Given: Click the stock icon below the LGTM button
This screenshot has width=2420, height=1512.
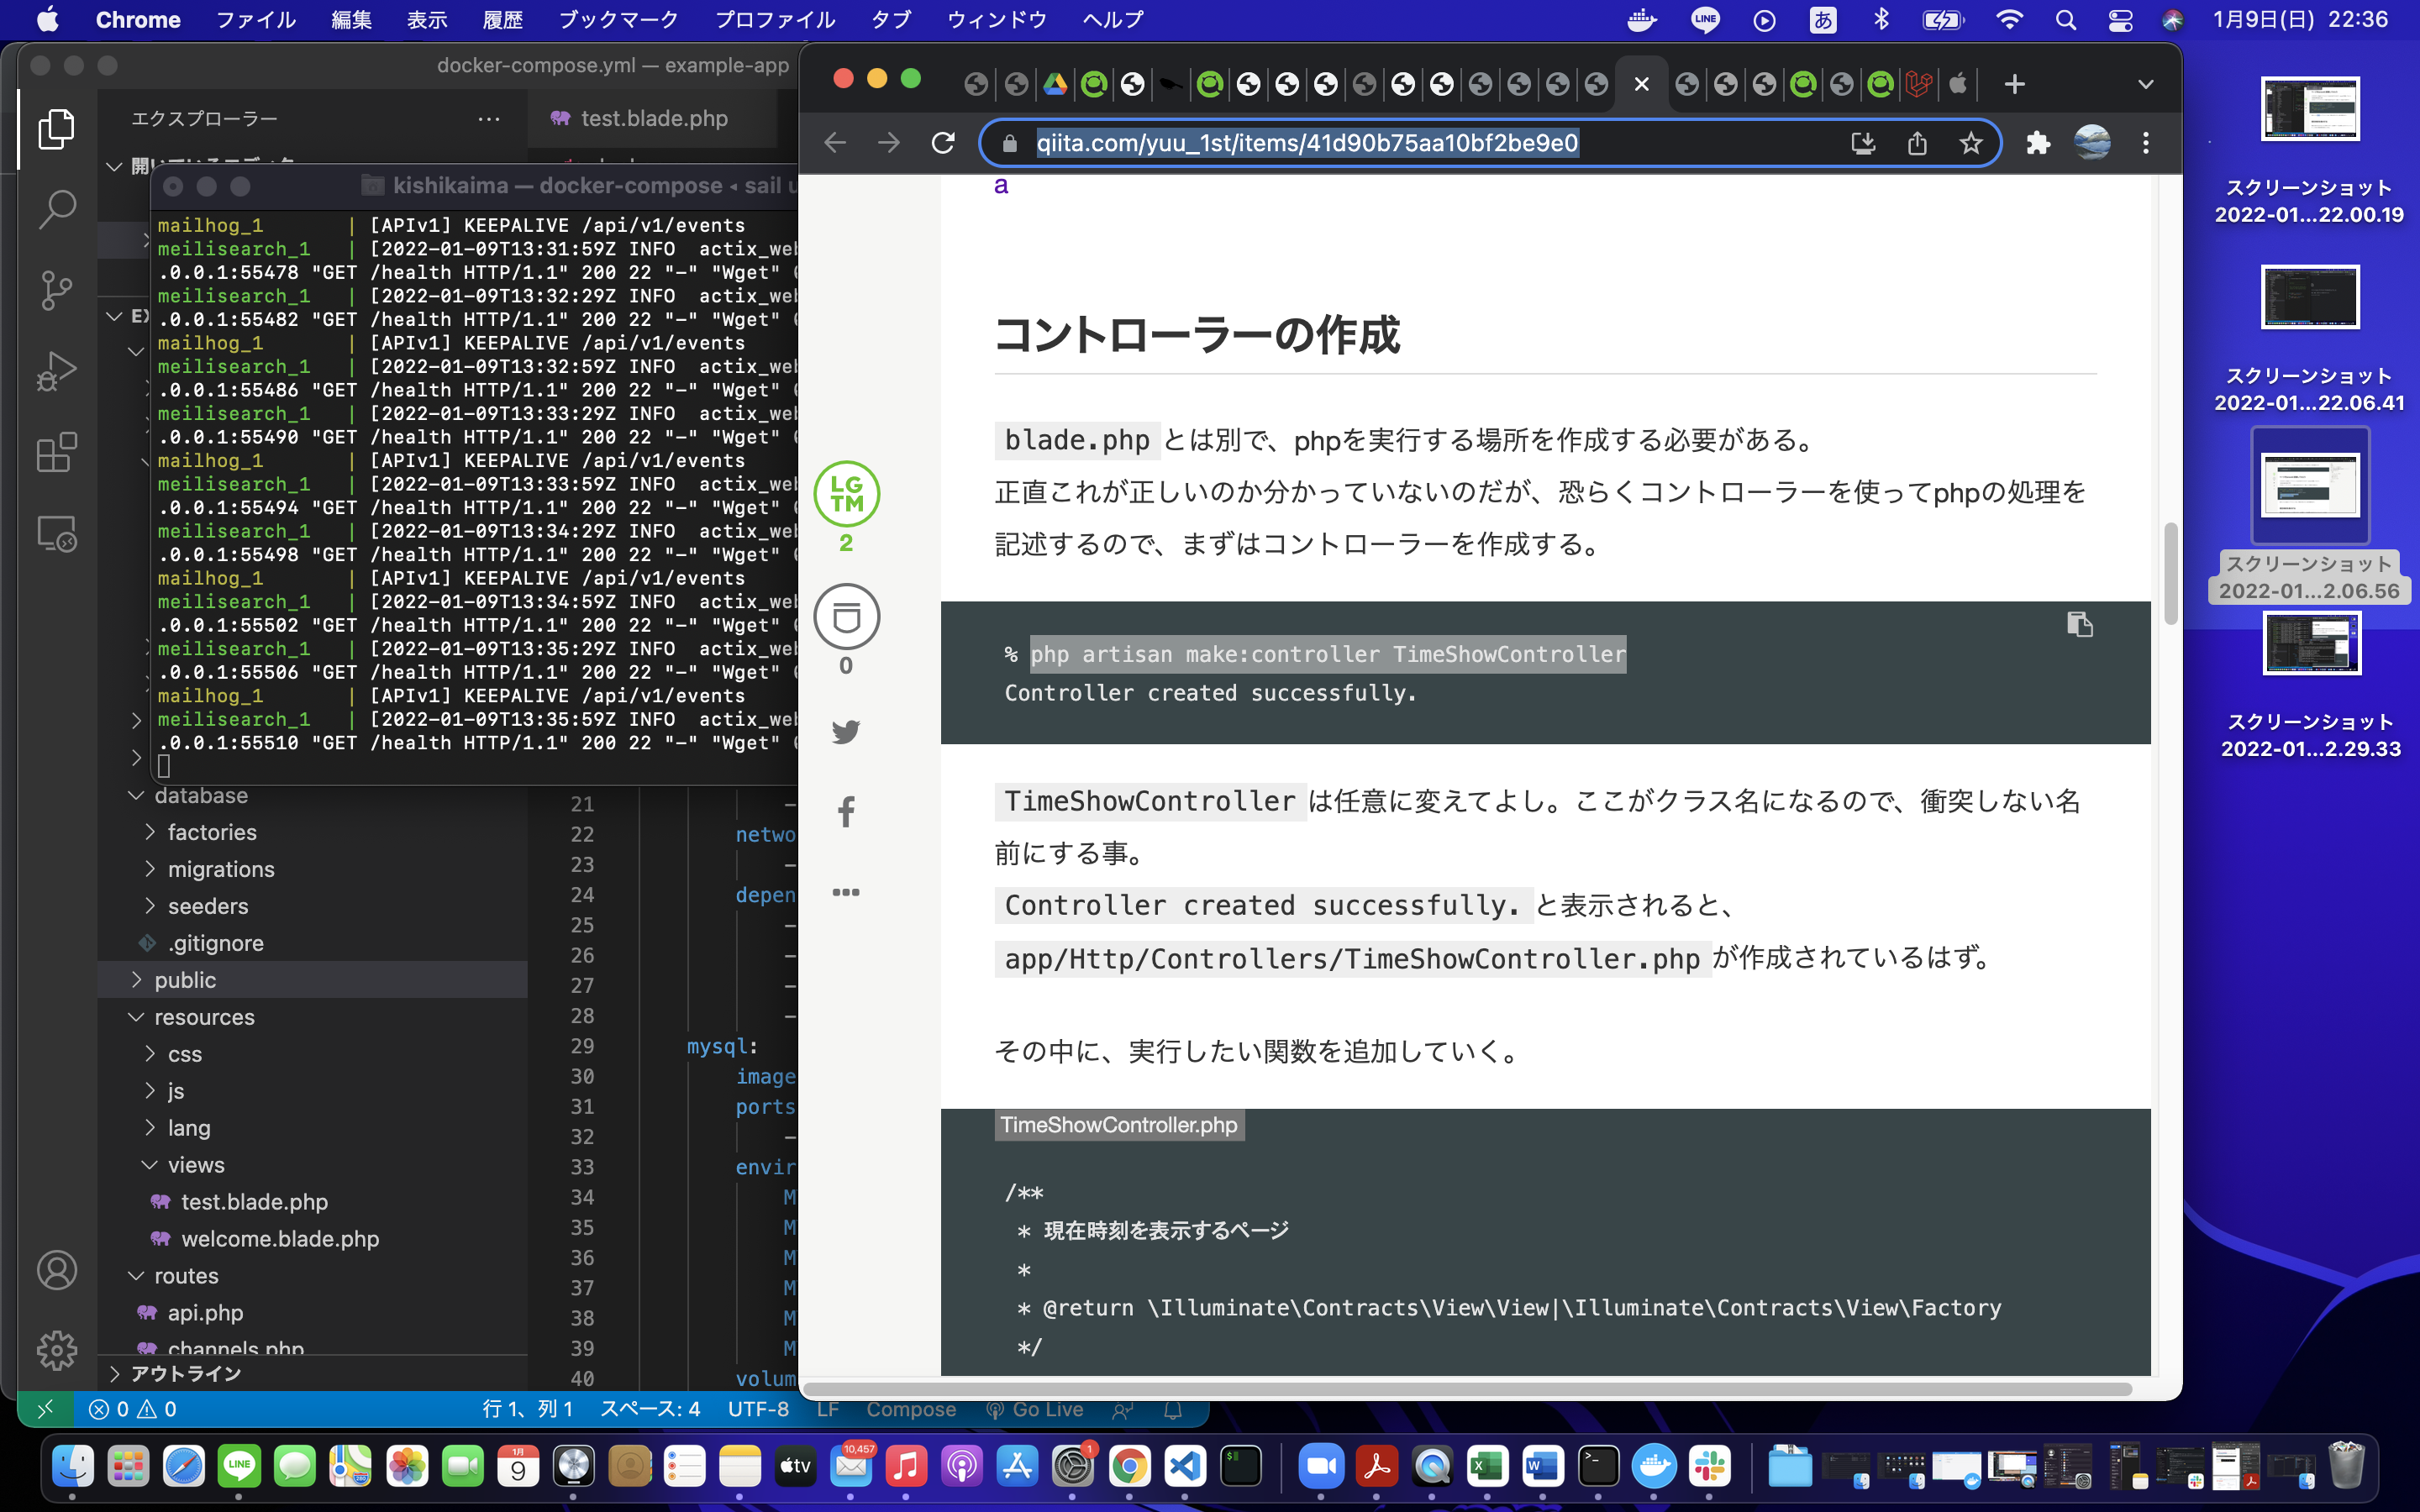Looking at the screenshot, I should tap(847, 617).
